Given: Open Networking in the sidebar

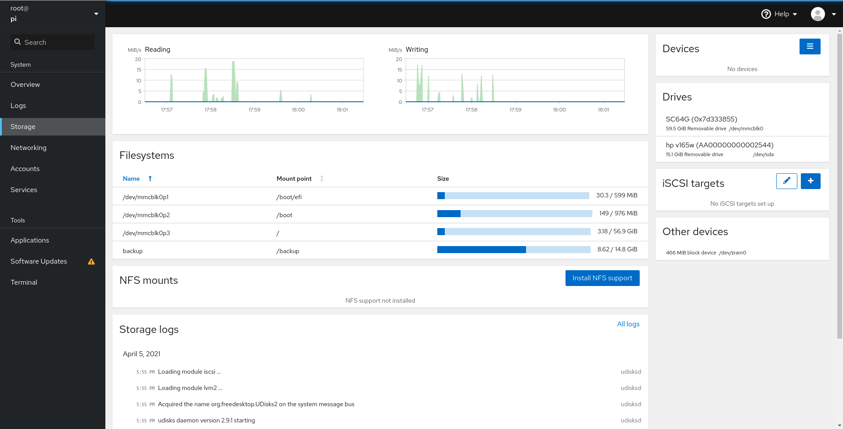Looking at the screenshot, I should pos(29,148).
